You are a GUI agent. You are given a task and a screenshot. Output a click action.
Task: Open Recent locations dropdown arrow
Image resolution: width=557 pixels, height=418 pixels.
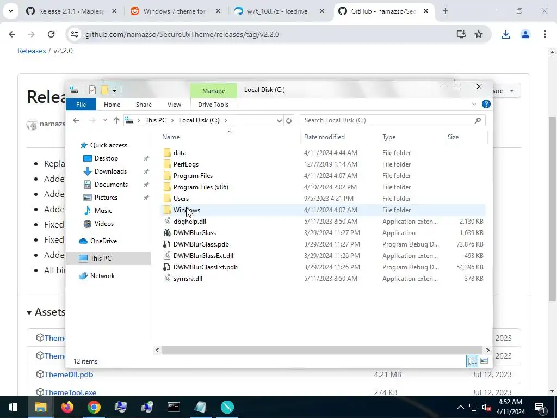(105, 120)
